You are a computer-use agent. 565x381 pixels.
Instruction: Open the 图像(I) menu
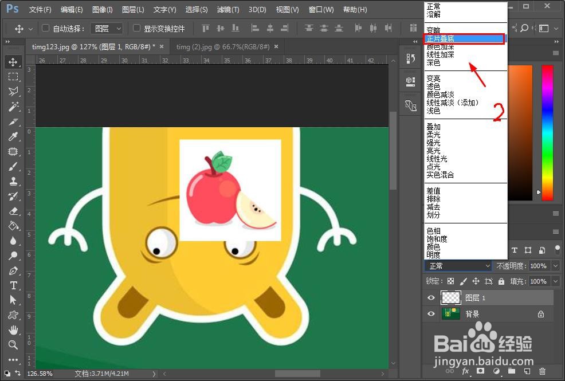click(x=103, y=10)
